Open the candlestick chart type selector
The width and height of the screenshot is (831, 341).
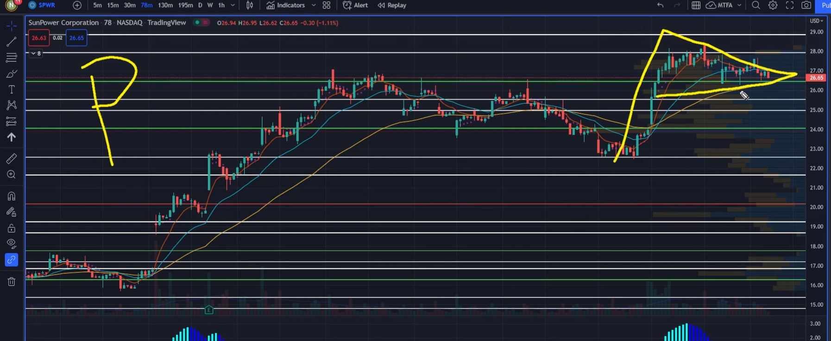click(x=250, y=5)
